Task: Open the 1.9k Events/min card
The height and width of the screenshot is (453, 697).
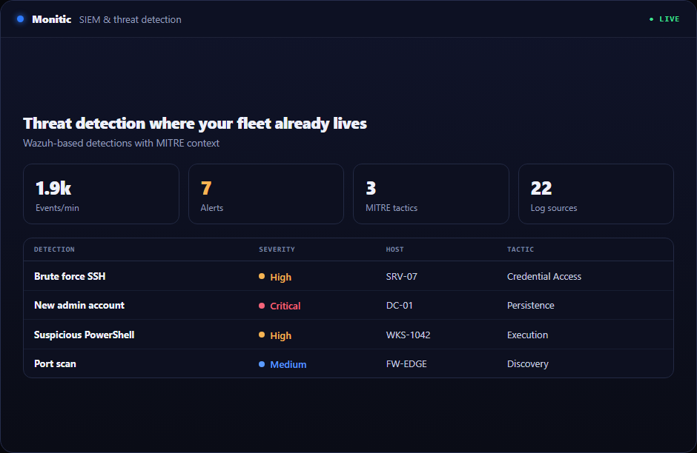Action: click(x=101, y=194)
